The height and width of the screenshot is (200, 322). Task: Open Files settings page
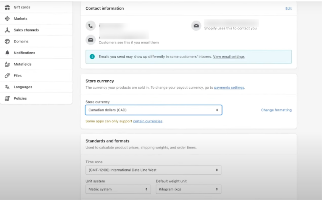[x=36, y=76]
